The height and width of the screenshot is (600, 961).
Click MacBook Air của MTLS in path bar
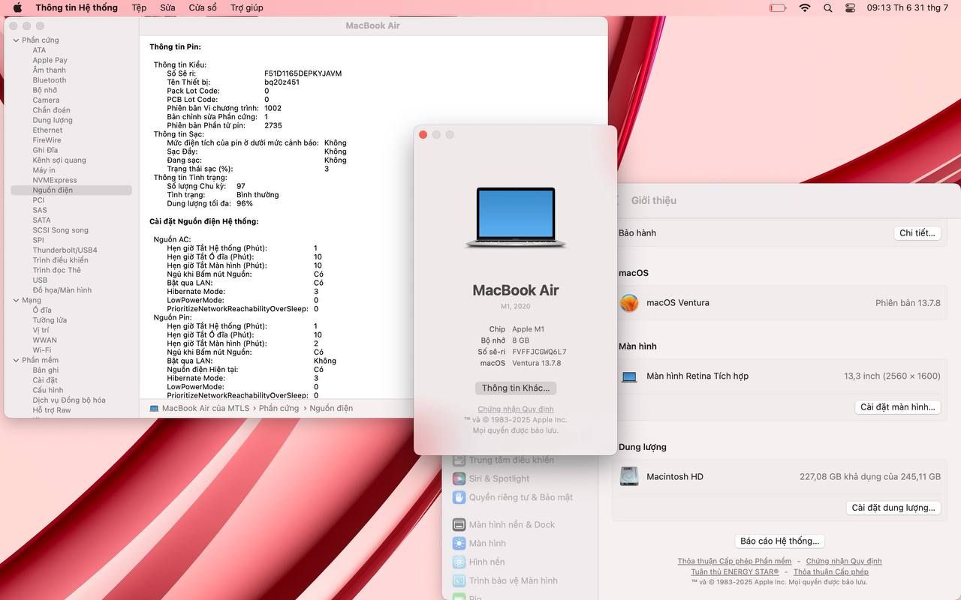(206, 409)
